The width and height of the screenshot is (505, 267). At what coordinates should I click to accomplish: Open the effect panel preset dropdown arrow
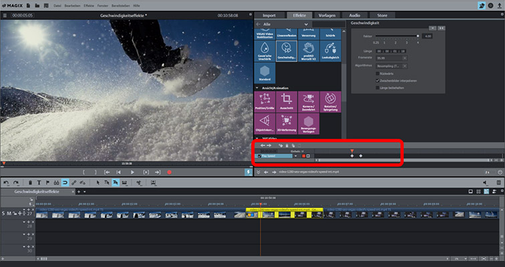433,28
